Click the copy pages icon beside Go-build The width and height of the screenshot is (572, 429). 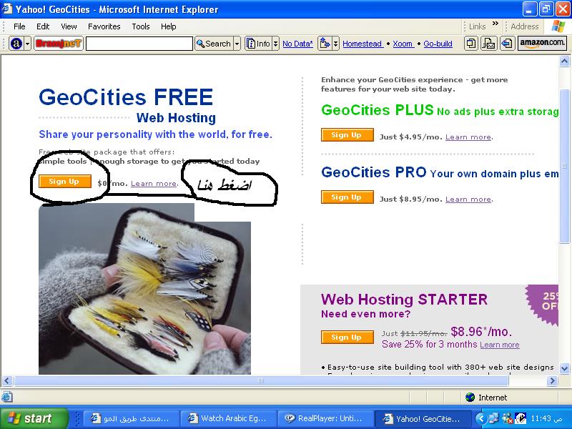coord(471,44)
